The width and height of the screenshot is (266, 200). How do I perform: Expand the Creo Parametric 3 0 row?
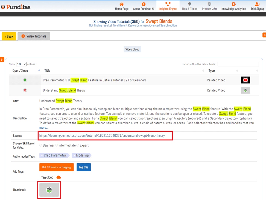click(x=25, y=80)
